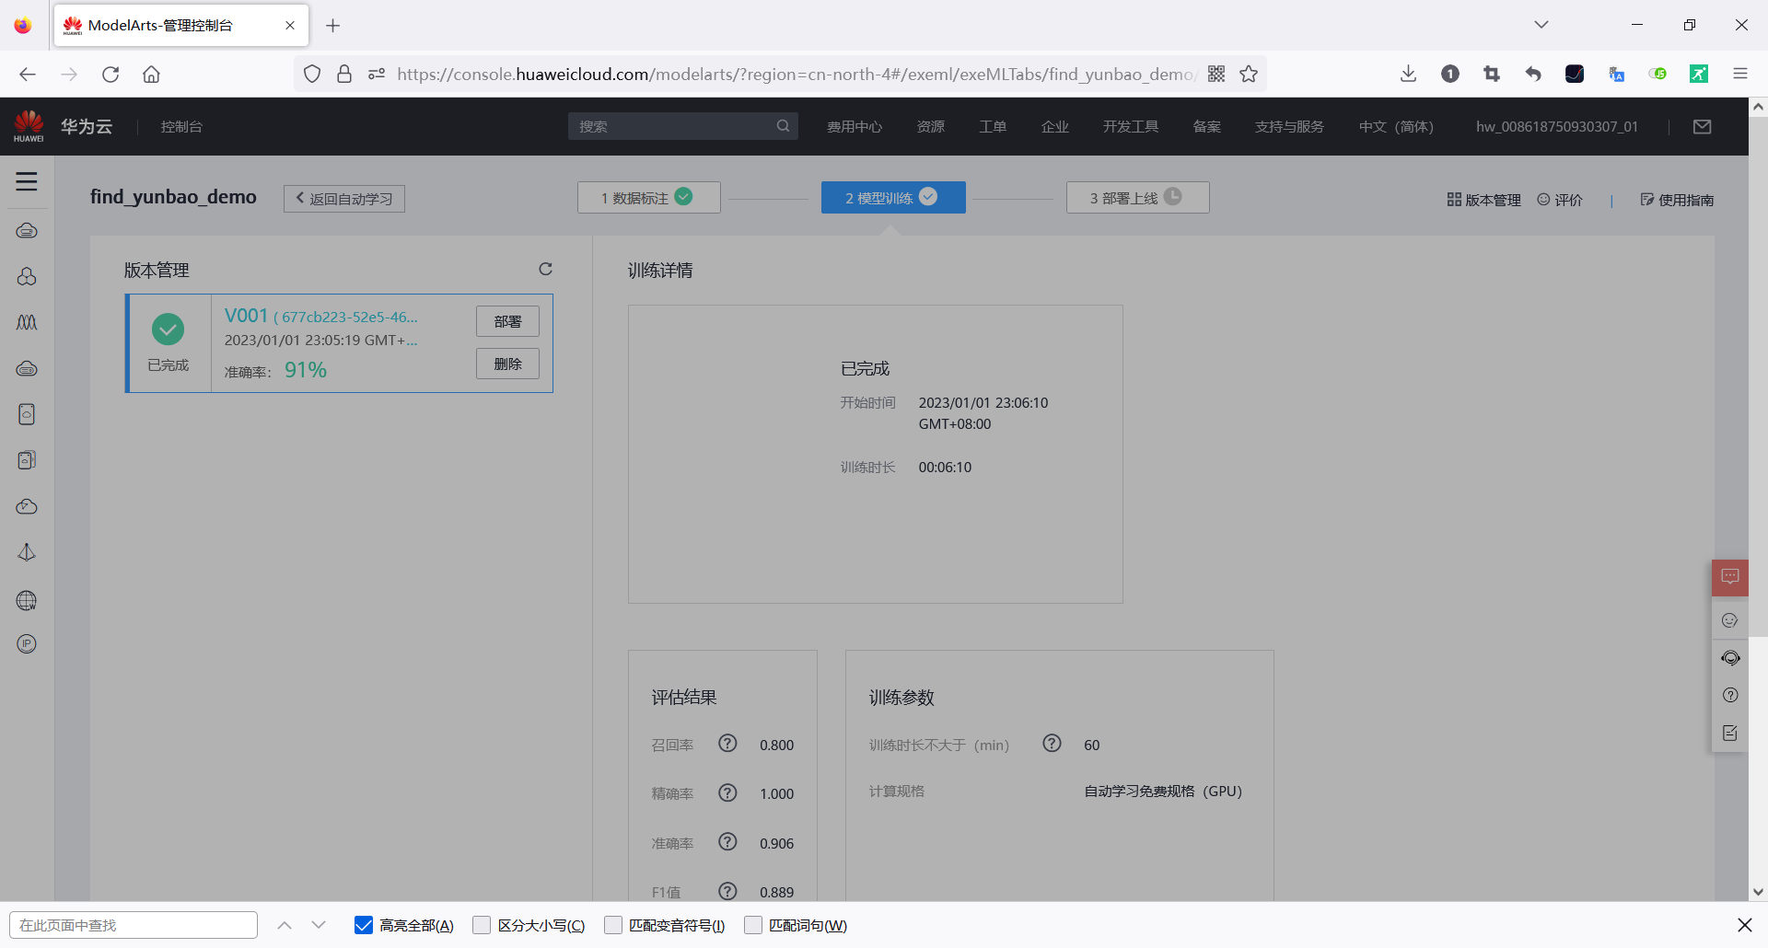Click version name V001
1768x948 pixels.
(x=246, y=316)
